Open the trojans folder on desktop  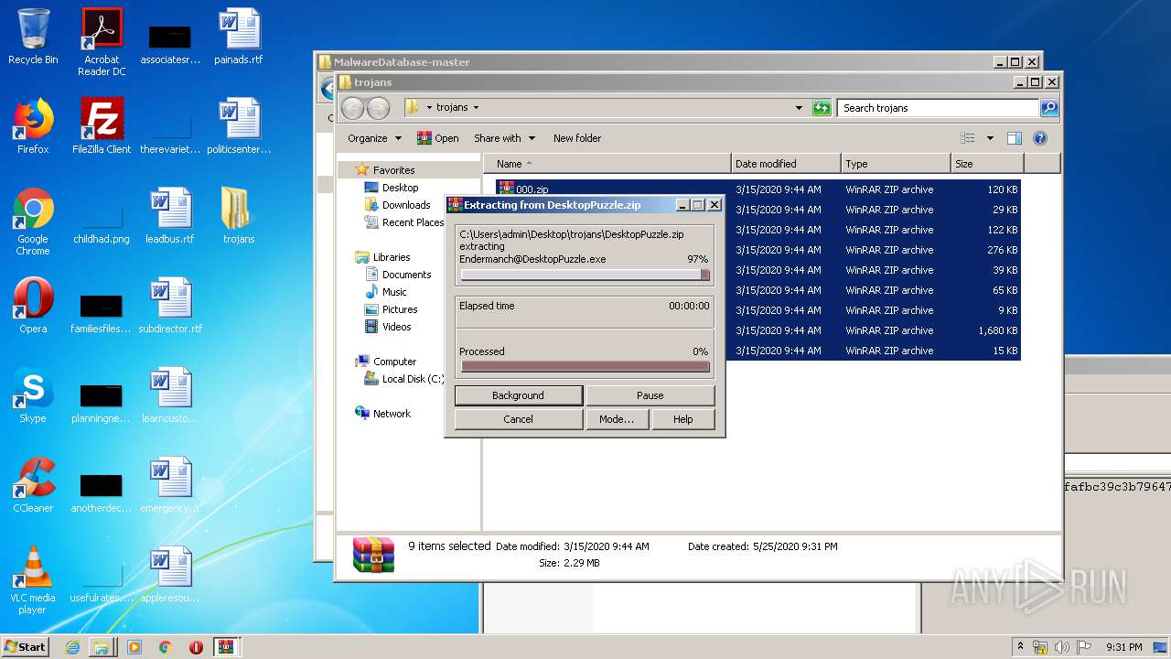coord(239,216)
